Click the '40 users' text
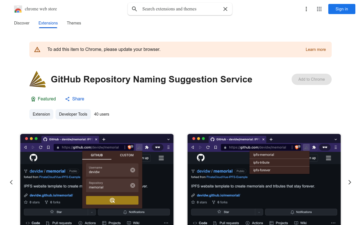The width and height of the screenshot is (361, 225). [102, 114]
